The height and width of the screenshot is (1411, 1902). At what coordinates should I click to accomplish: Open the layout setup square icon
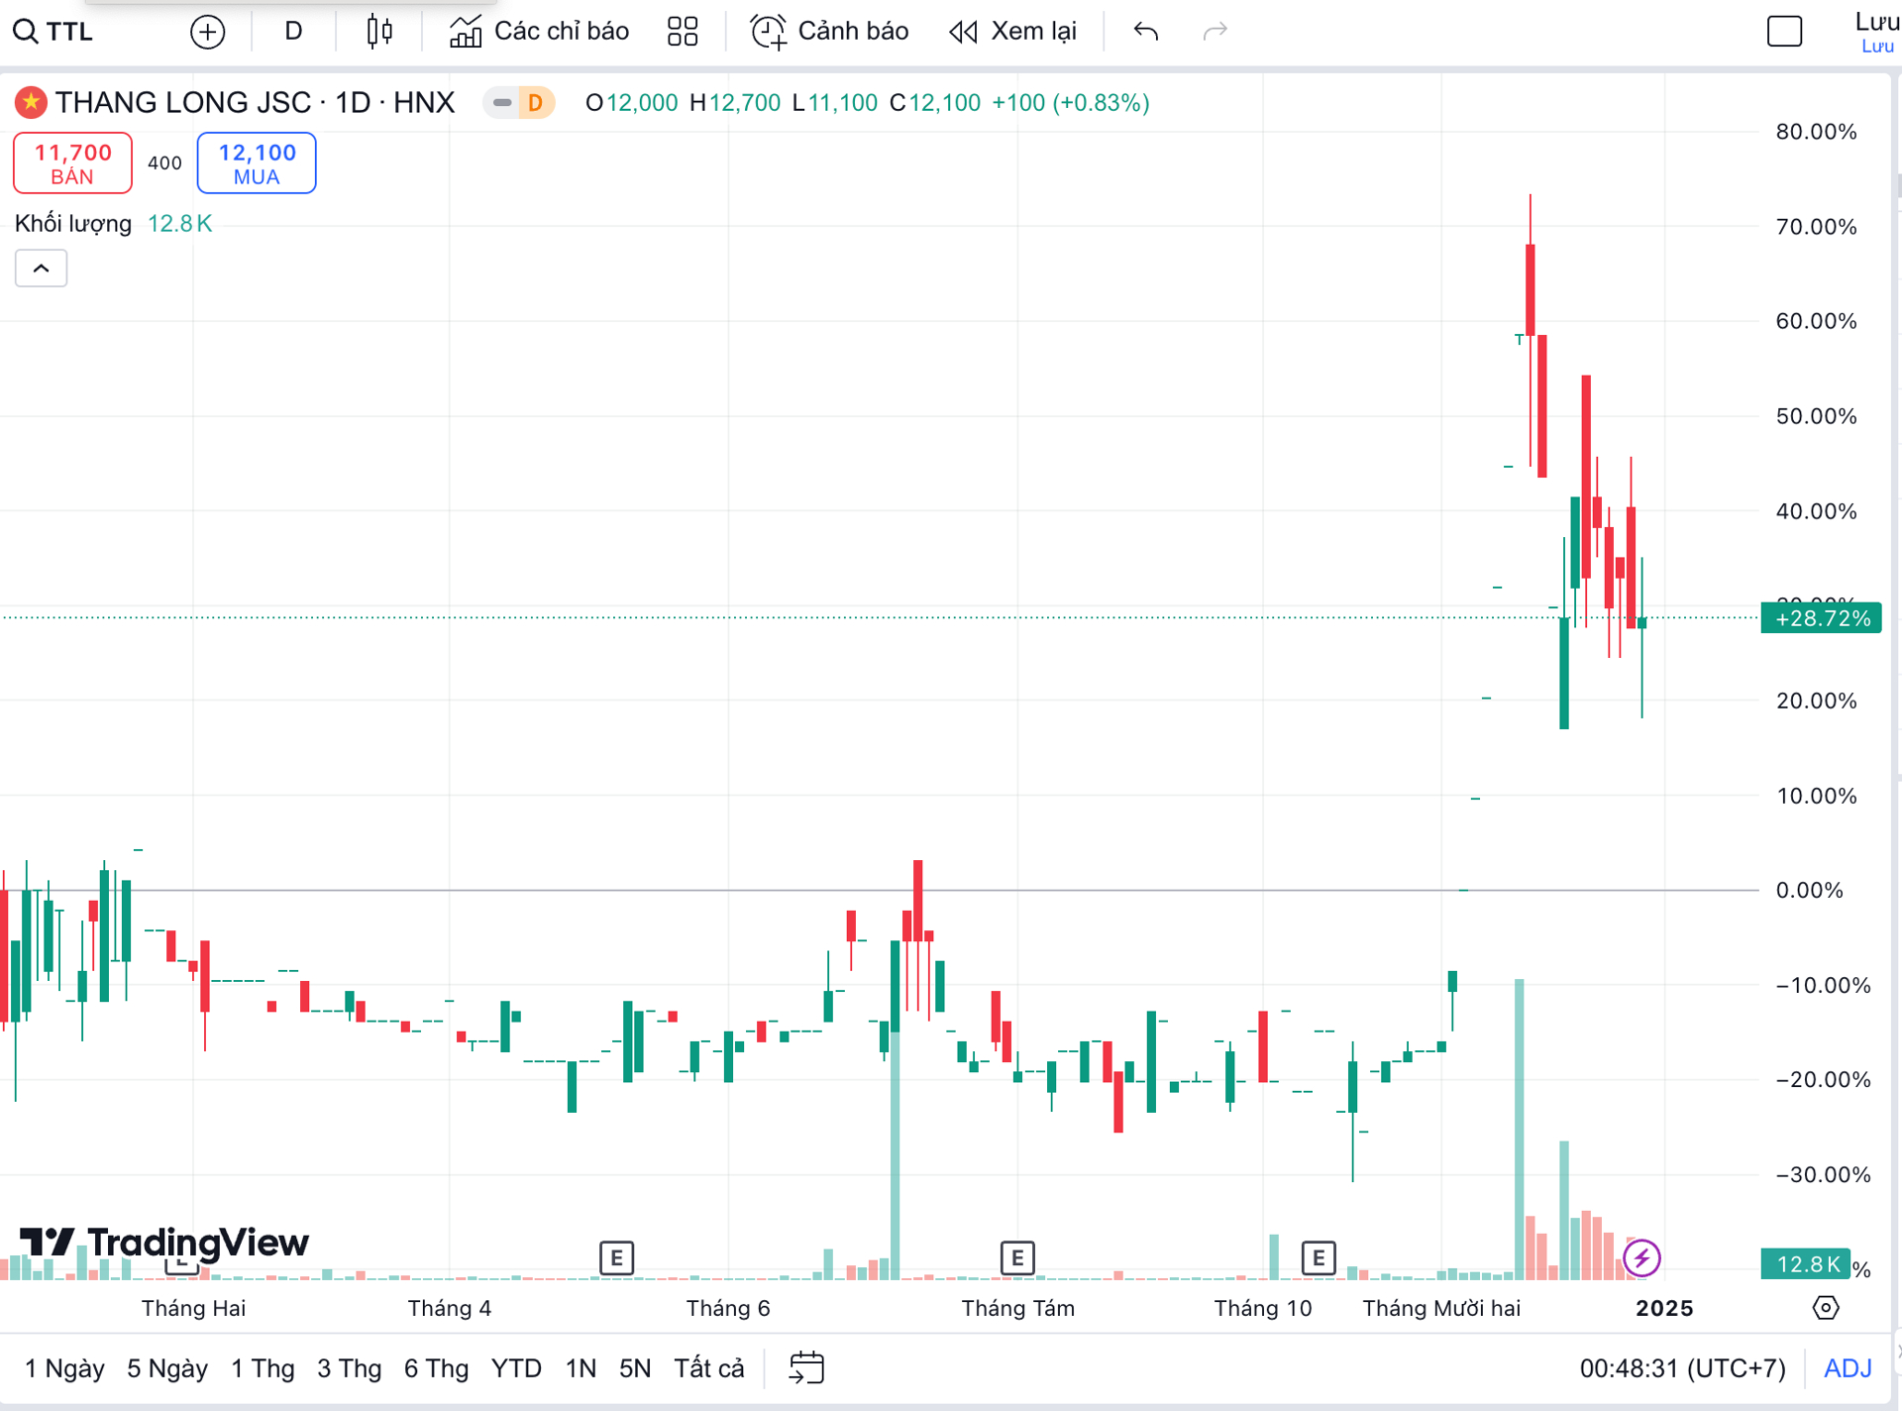pos(1784,32)
